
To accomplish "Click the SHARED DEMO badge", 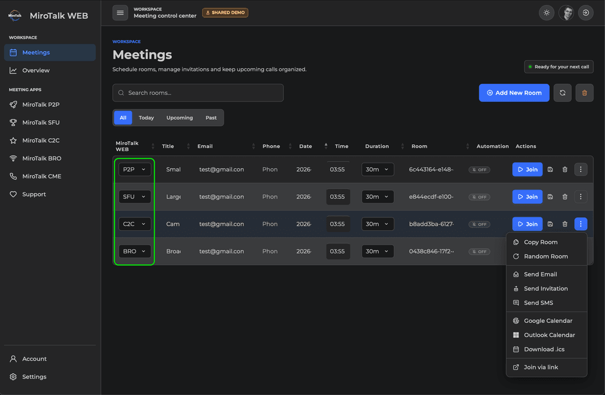I will (225, 13).
